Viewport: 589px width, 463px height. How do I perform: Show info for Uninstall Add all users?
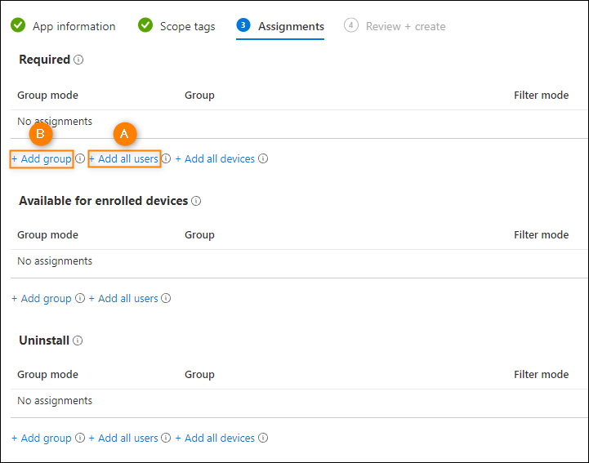[x=166, y=438]
